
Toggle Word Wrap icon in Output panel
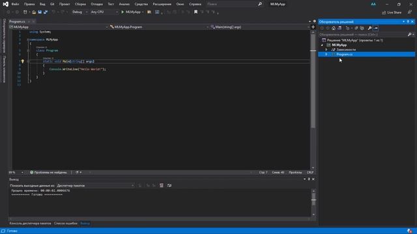point(169,185)
